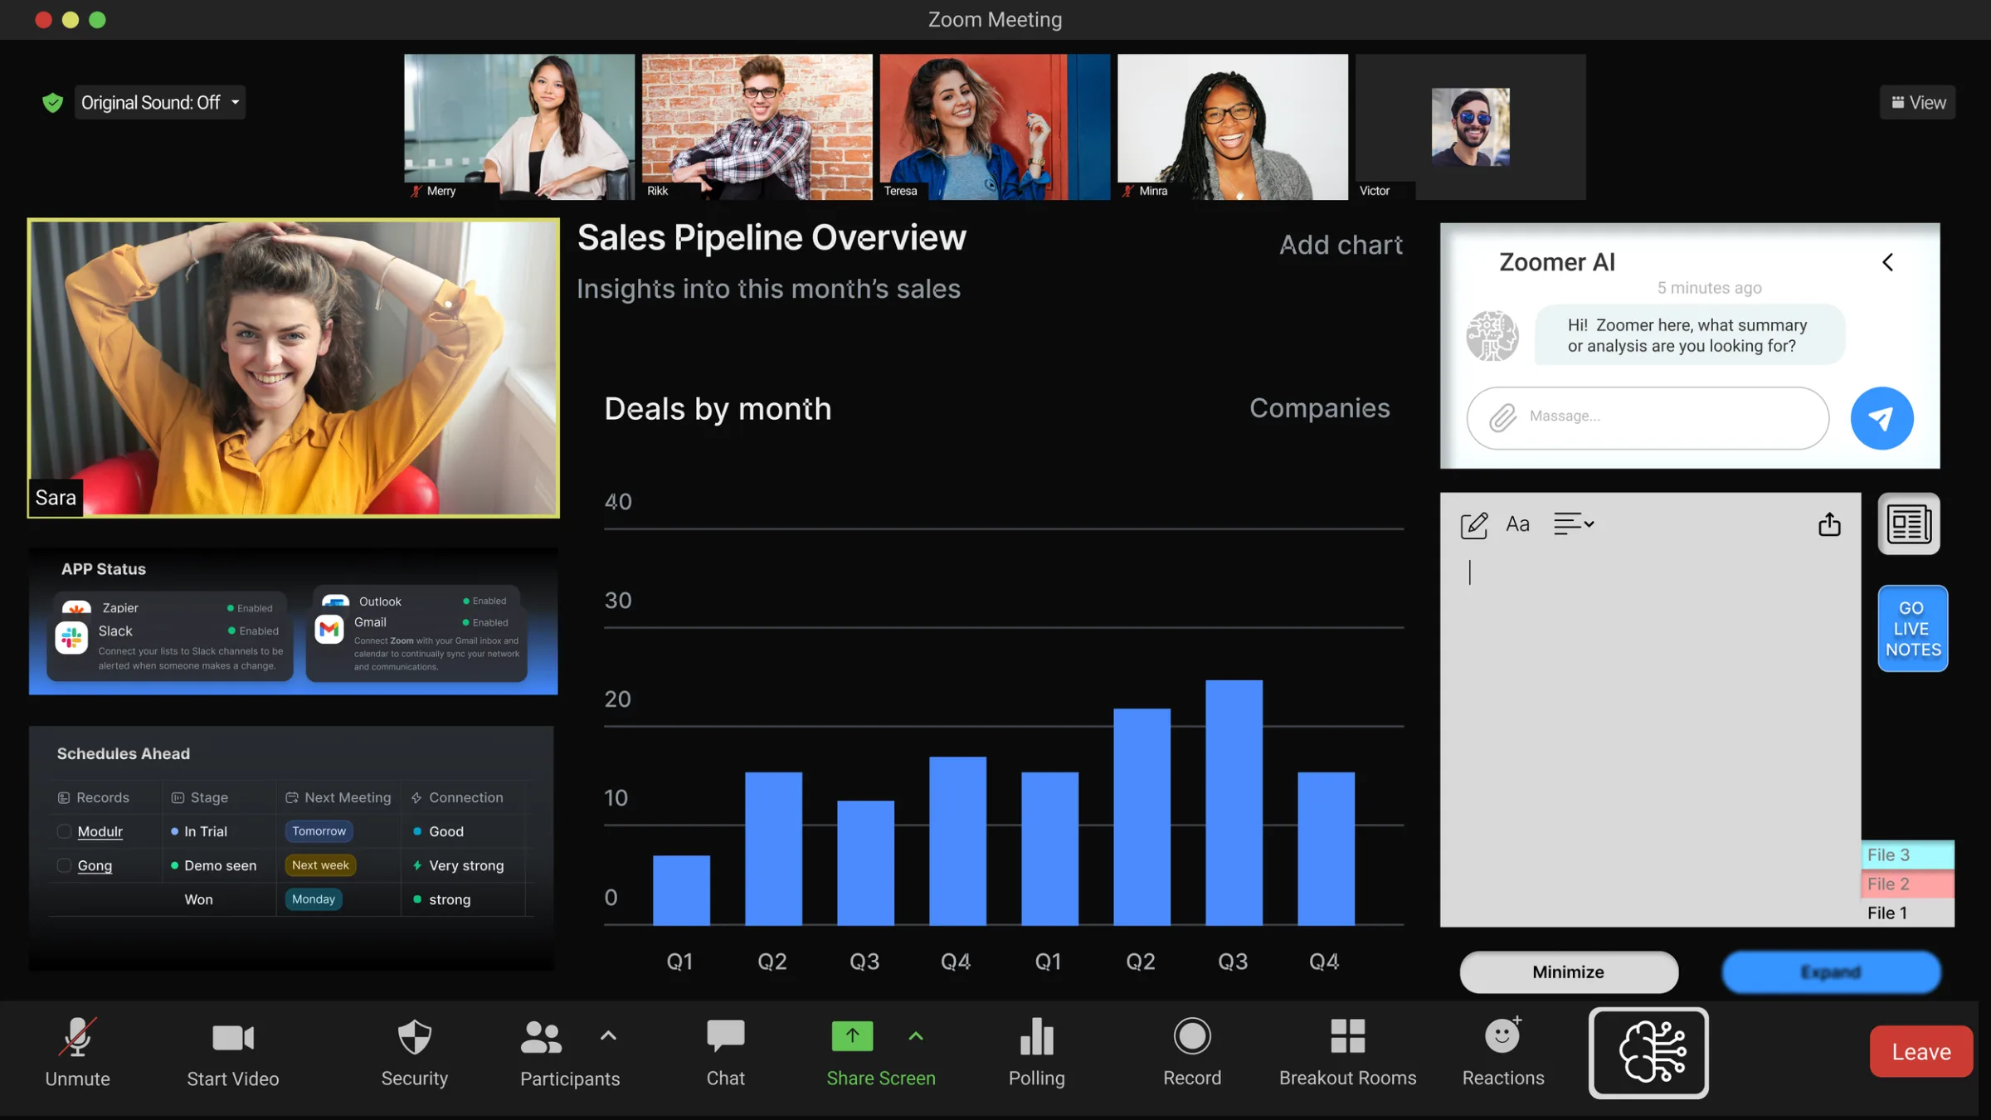
Task: Open Reactions smiley
Action: pyautogui.click(x=1502, y=1035)
